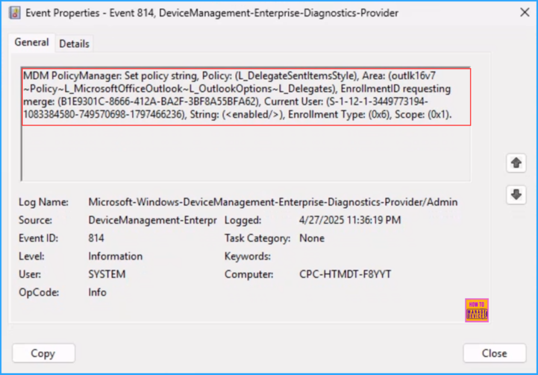
Task: Click the EnrollmentID B1E9301C GUID text
Action: click(158, 102)
